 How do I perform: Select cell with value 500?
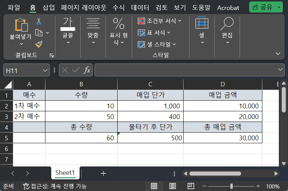coord(150,138)
